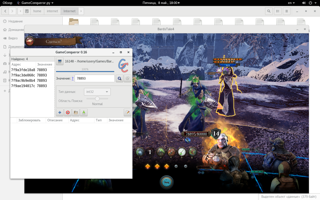Click the round end turn button in game
Screen dimensions: 320x200
167,182
